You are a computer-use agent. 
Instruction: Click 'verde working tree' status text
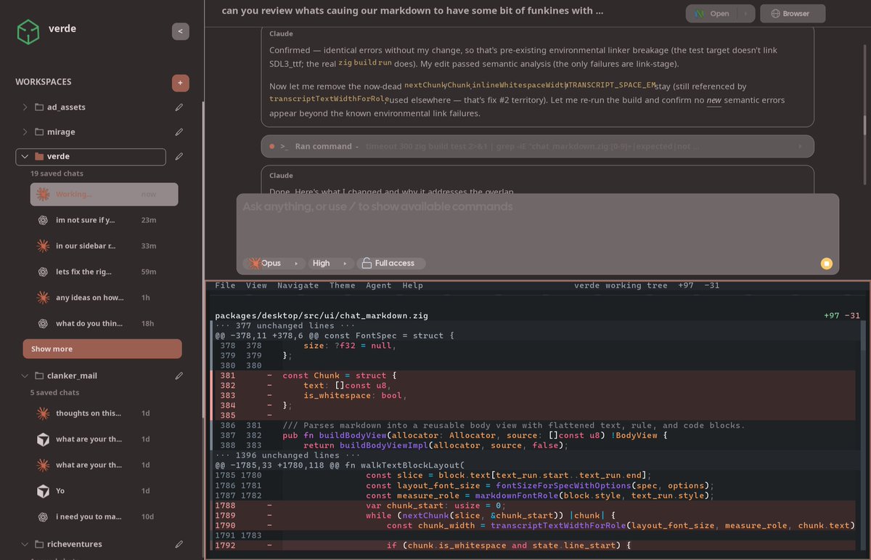(x=621, y=285)
